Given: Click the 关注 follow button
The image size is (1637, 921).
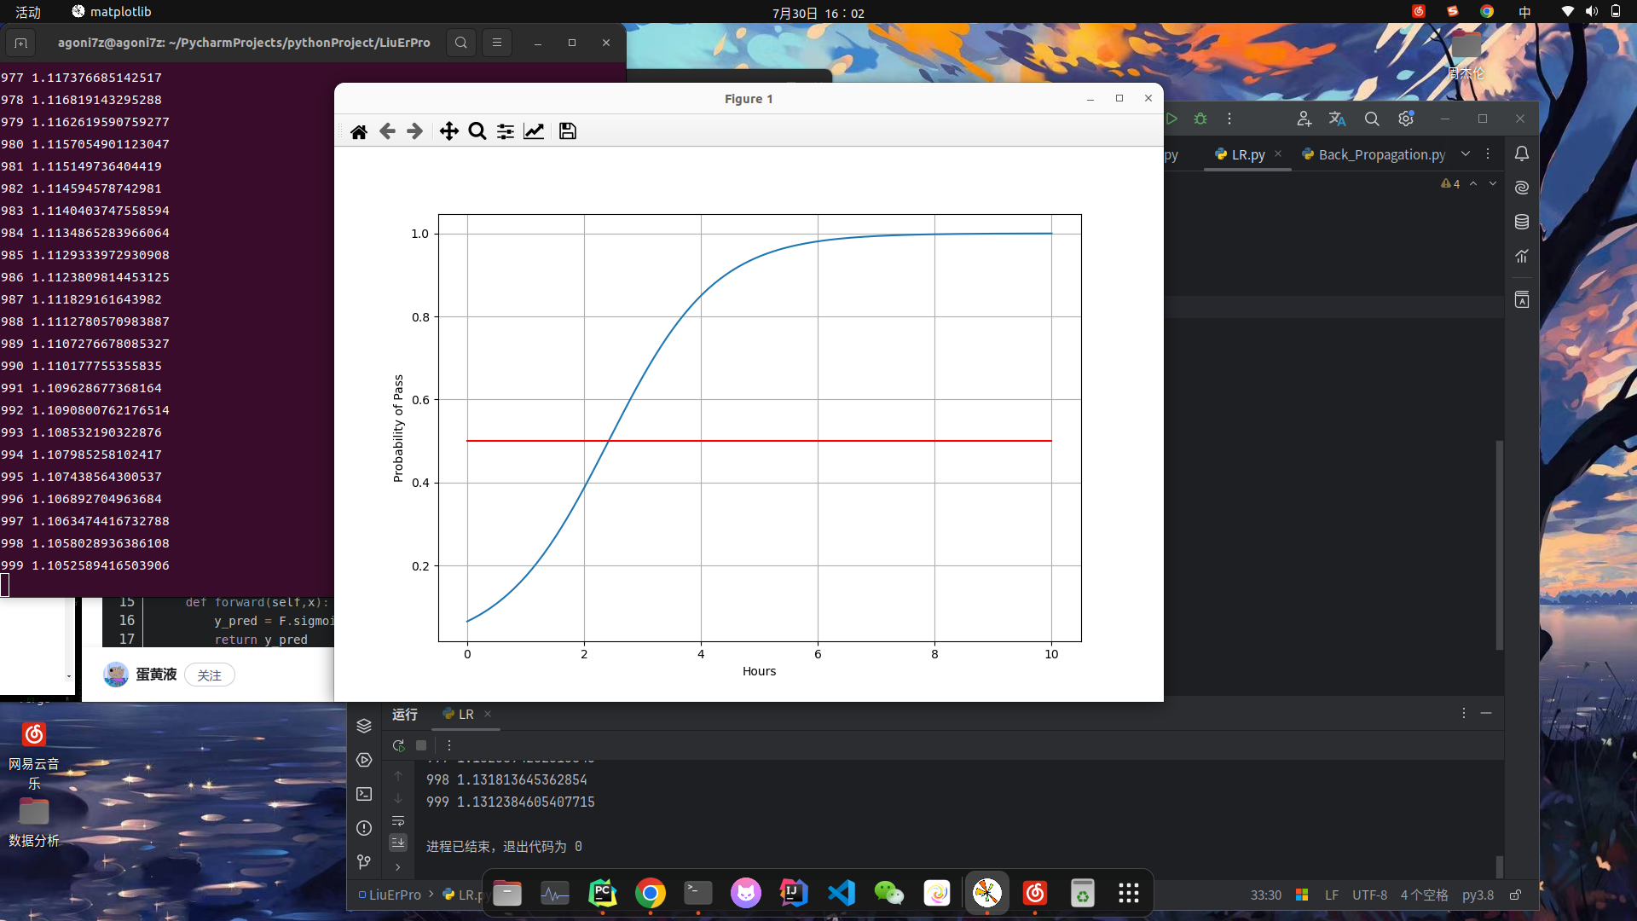Looking at the screenshot, I should [x=210, y=675].
